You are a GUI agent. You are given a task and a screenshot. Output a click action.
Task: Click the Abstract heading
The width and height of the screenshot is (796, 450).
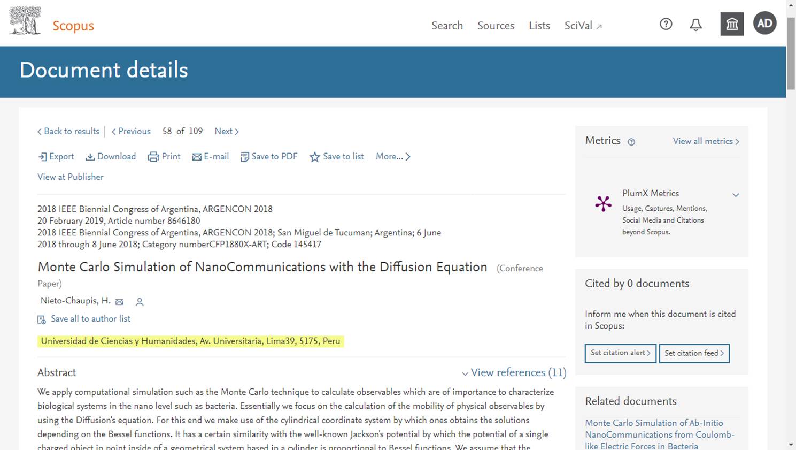click(x=57, y=373)
